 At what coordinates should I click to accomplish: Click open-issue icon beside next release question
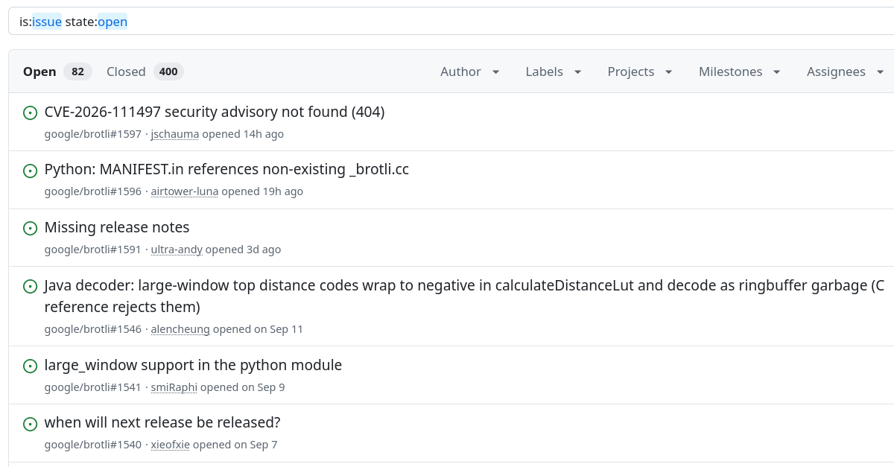[31, 424]
